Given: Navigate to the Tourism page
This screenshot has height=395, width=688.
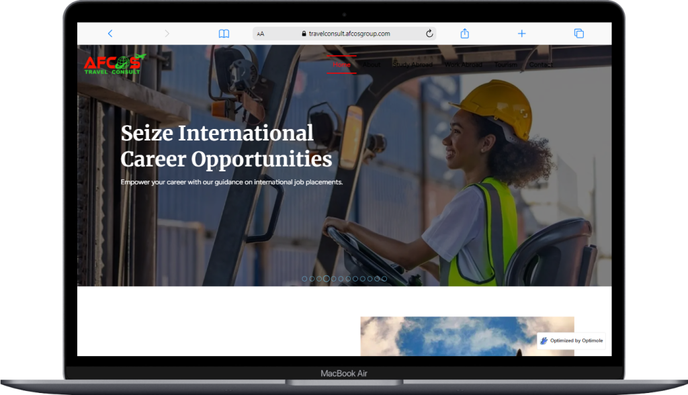Looking at the screenshot, I should pos(506,64).
